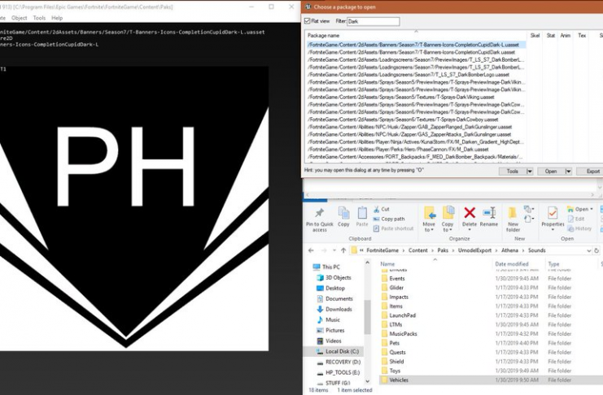Open the Open button dropdown arrow
Viewport: 603px width, 395px height.
point(568,171)
